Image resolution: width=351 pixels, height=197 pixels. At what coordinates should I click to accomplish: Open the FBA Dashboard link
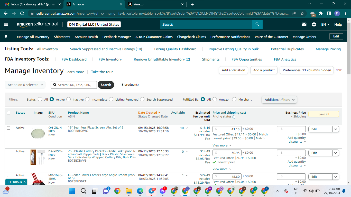click(x=74, y=59)
